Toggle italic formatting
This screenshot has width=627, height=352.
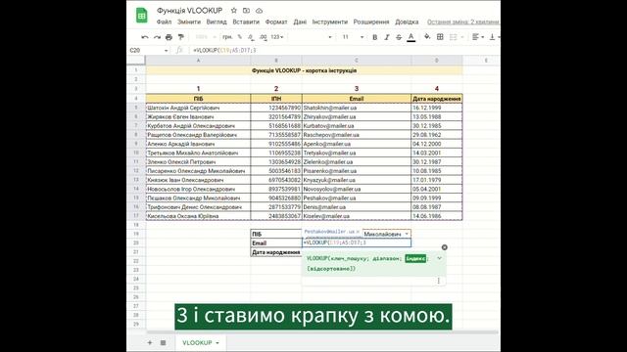point(387,37)
